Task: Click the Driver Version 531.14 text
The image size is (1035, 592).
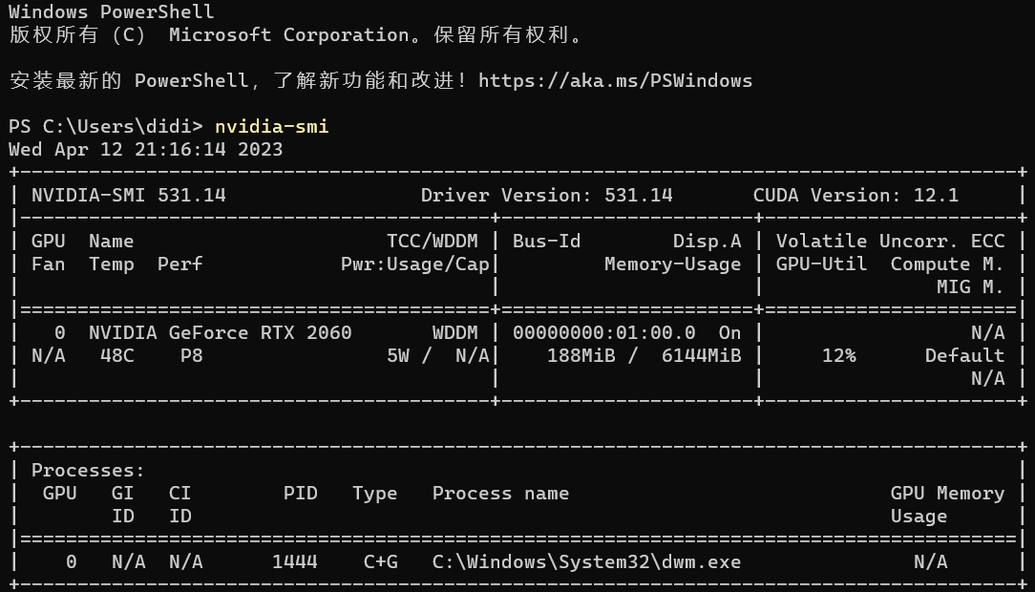Action: tap(546, 195)
